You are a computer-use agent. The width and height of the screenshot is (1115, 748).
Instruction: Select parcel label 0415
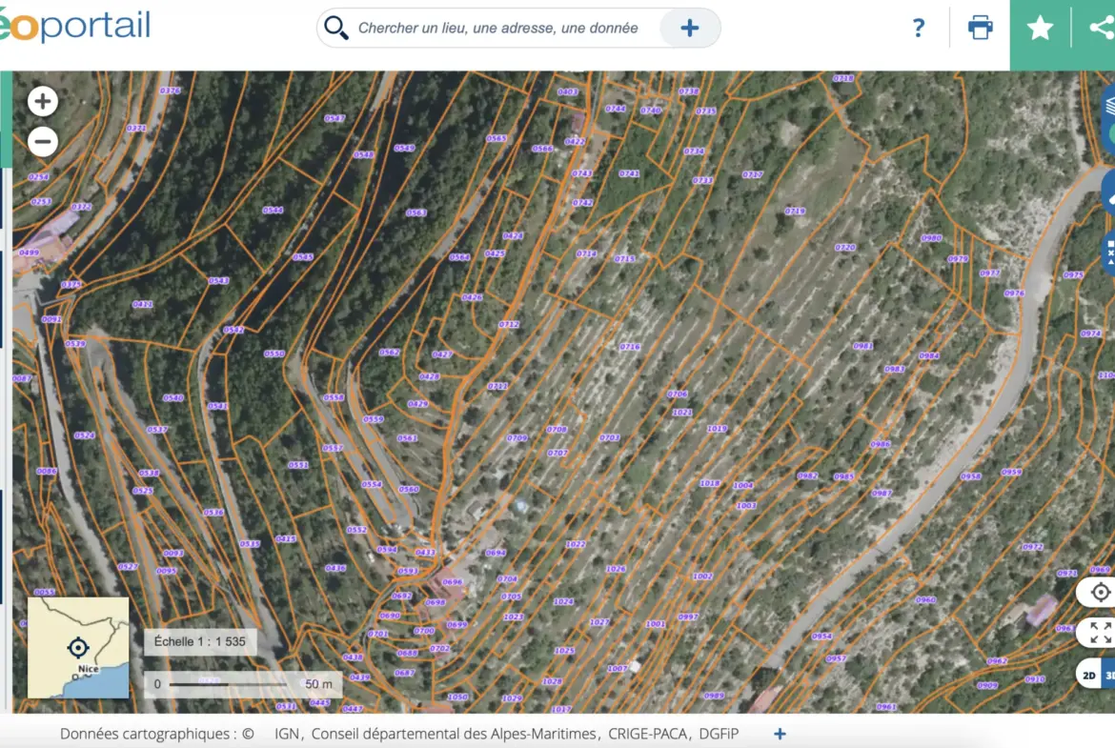coord(285,538)
